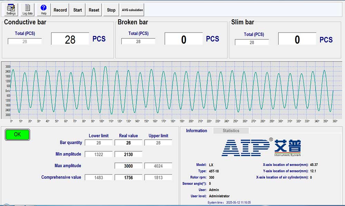This screenshot has height=206, width=345.
Task: Click the Log data icon
Action: coord(28,10)
